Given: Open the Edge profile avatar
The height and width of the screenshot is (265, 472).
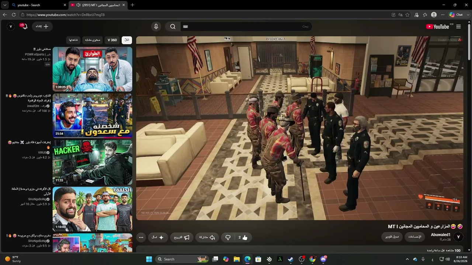Looking at the screenshot, I should point(434,15).
